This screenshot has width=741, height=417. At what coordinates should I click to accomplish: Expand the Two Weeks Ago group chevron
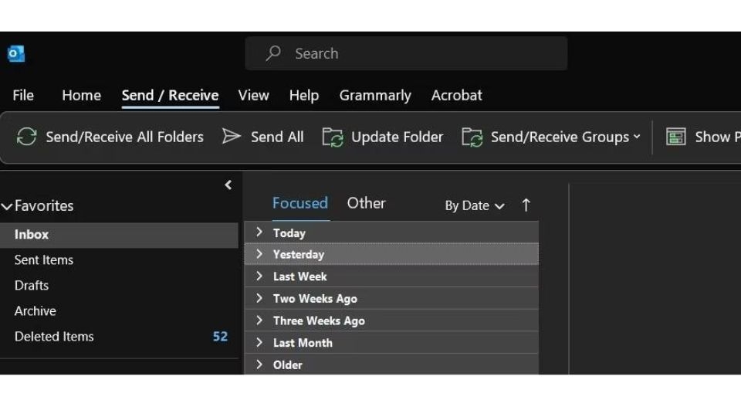point(259,298)
